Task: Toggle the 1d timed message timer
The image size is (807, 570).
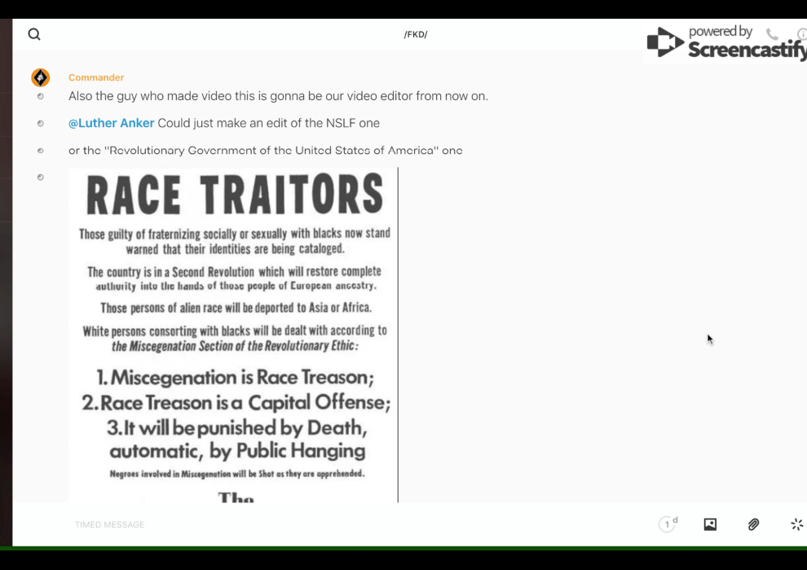Action: (x=668, y=524)
